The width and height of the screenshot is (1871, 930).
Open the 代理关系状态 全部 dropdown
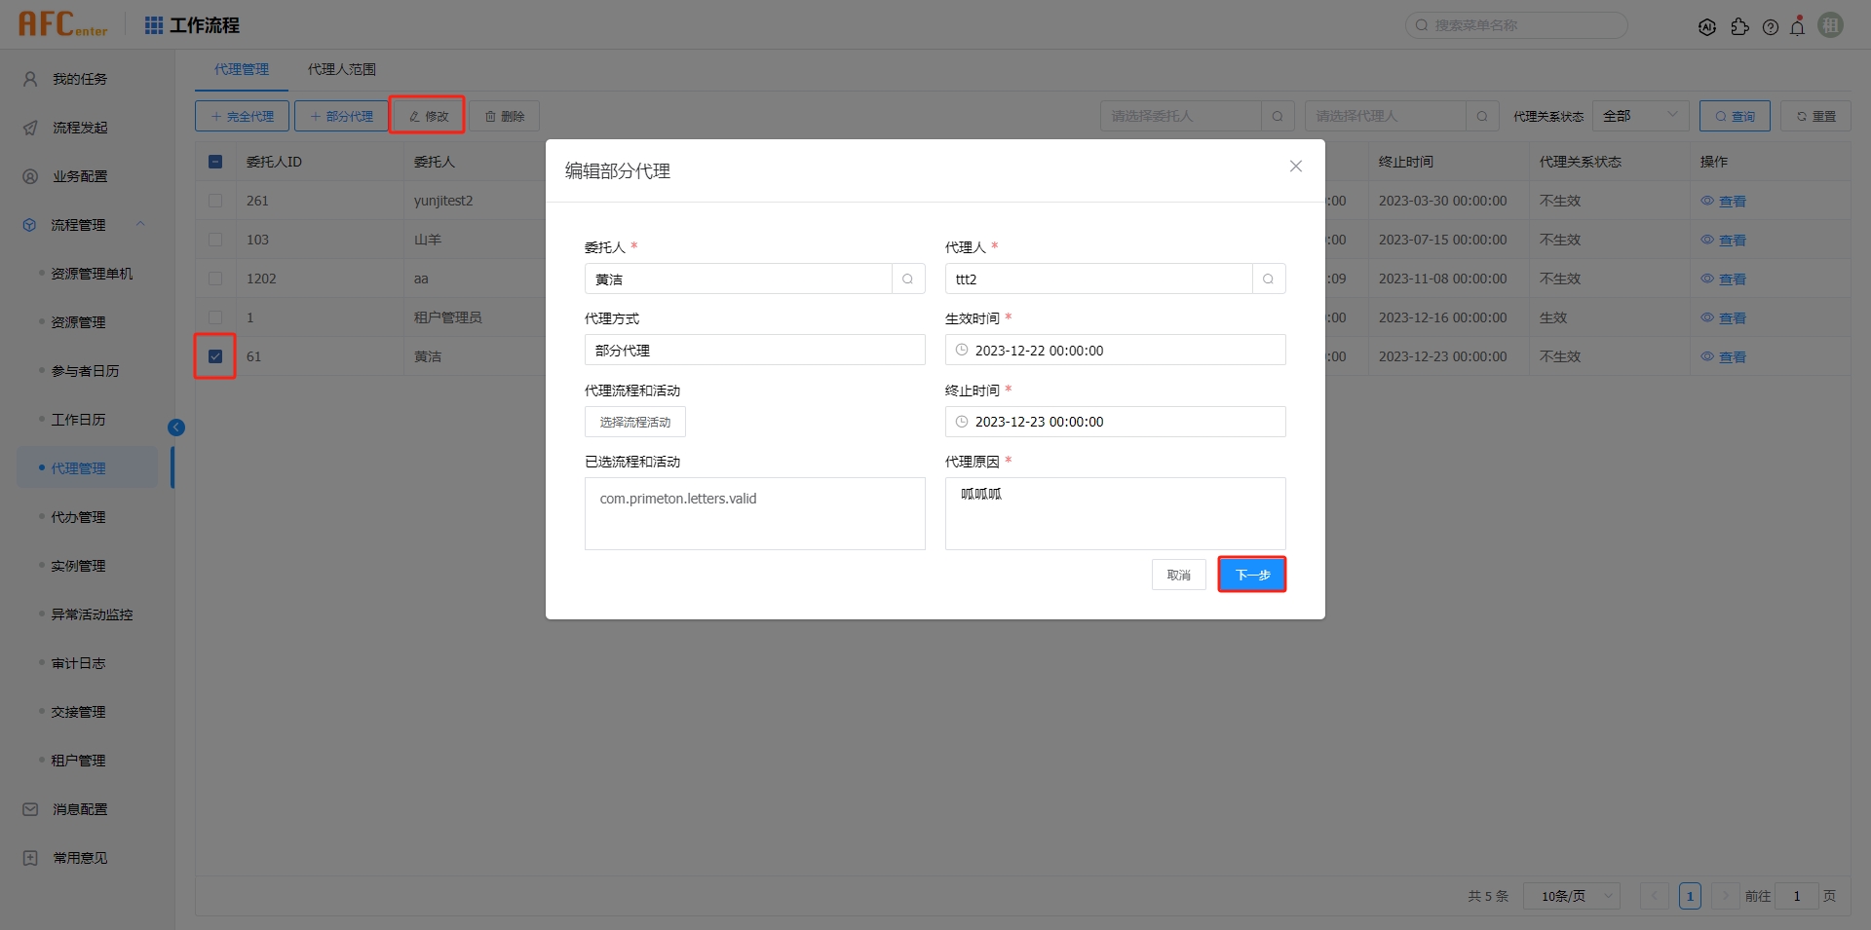(x=1641, y=115)
